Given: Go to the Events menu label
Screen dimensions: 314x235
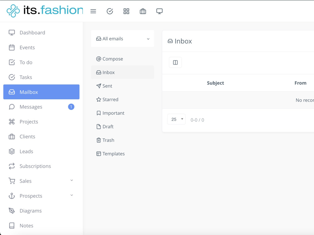Looking at the screenshot, I should (27, 48).
